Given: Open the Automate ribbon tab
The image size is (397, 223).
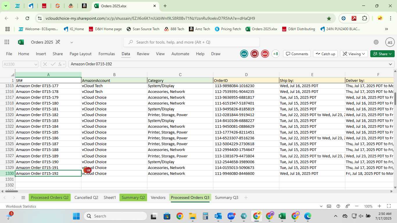Looking at the screenshot, I should point(180,54).
